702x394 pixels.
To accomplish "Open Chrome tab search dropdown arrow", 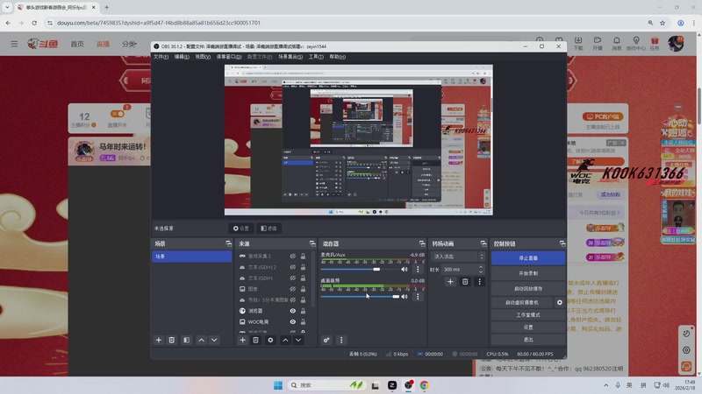I will point(7,7).
